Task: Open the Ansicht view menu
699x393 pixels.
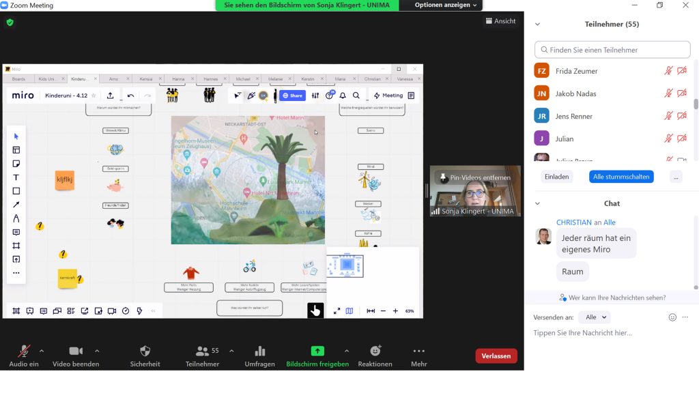Action: point(500,21)
